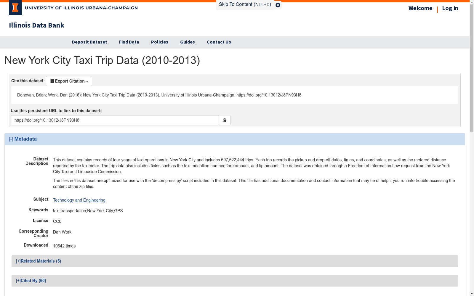Screen dimensions: 474x296
Task: Click the download count '10642 times'
Action: tap(64, 246)
